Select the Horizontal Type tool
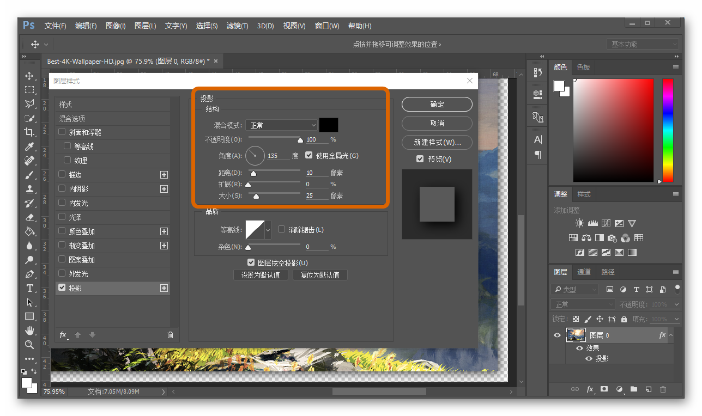Screen dimensions: 702x416 [x=29, y=288]
